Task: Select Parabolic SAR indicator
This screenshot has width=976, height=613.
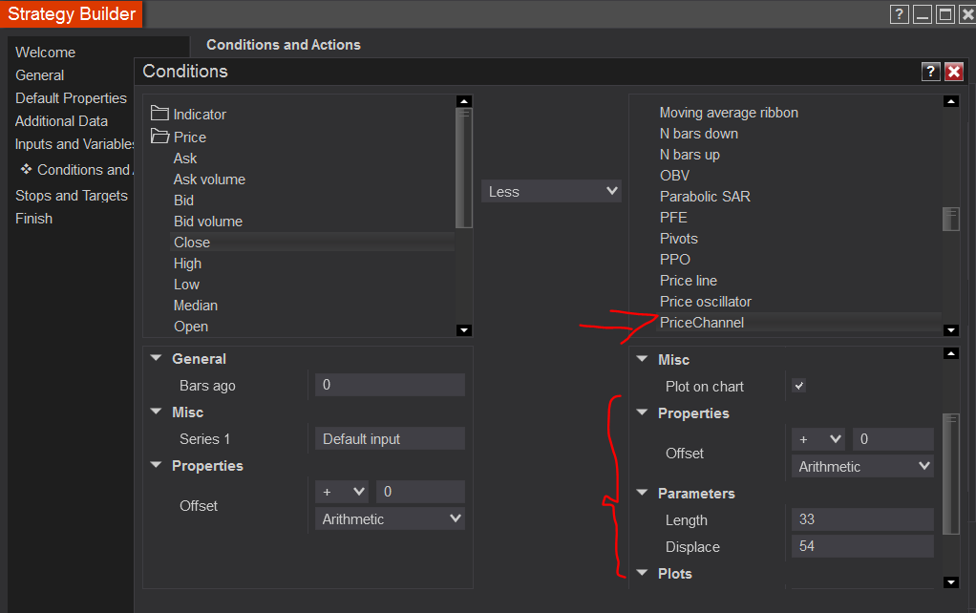Action: coord(705,197)
